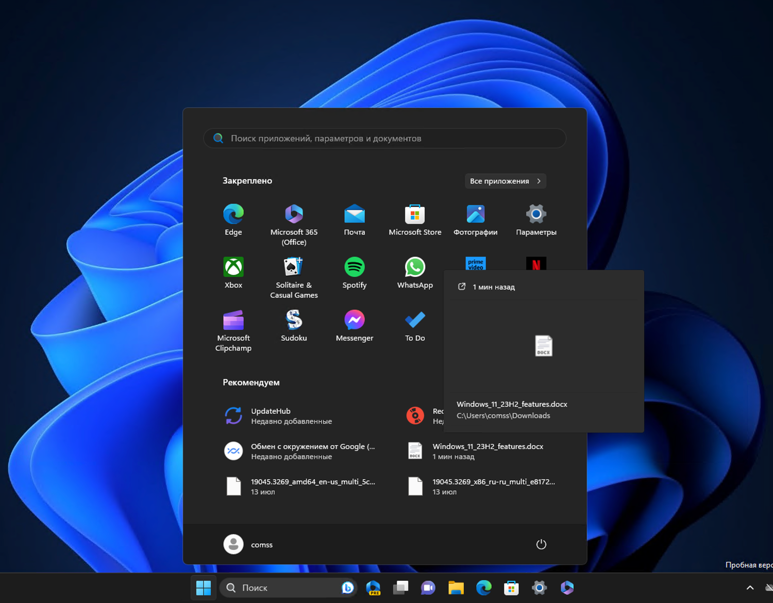
Task: Open Bing chat icon in taskbar search
Action: 348,588
